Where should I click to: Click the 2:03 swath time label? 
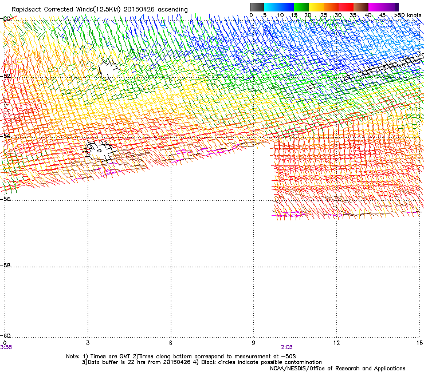click(x=286, y=347)
